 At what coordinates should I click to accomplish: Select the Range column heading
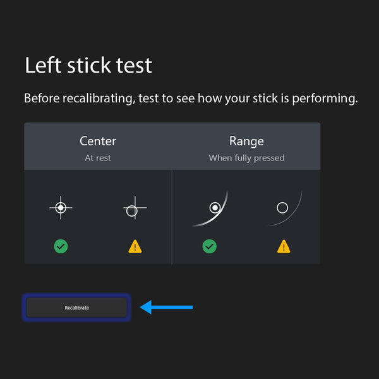click(x=246, y=141)
